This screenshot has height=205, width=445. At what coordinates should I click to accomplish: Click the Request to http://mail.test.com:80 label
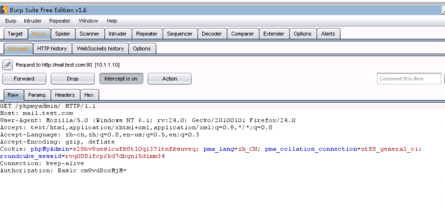tap(68, 65)
